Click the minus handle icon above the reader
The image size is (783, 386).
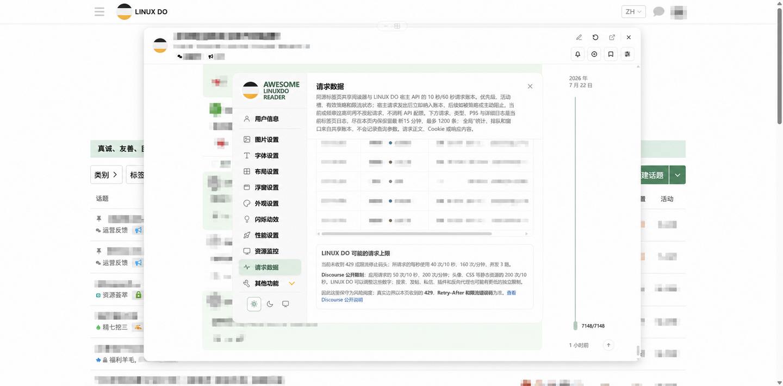pyautogui.click(x=386, y=26)
